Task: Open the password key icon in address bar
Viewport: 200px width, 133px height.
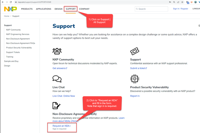Action: 170,2
